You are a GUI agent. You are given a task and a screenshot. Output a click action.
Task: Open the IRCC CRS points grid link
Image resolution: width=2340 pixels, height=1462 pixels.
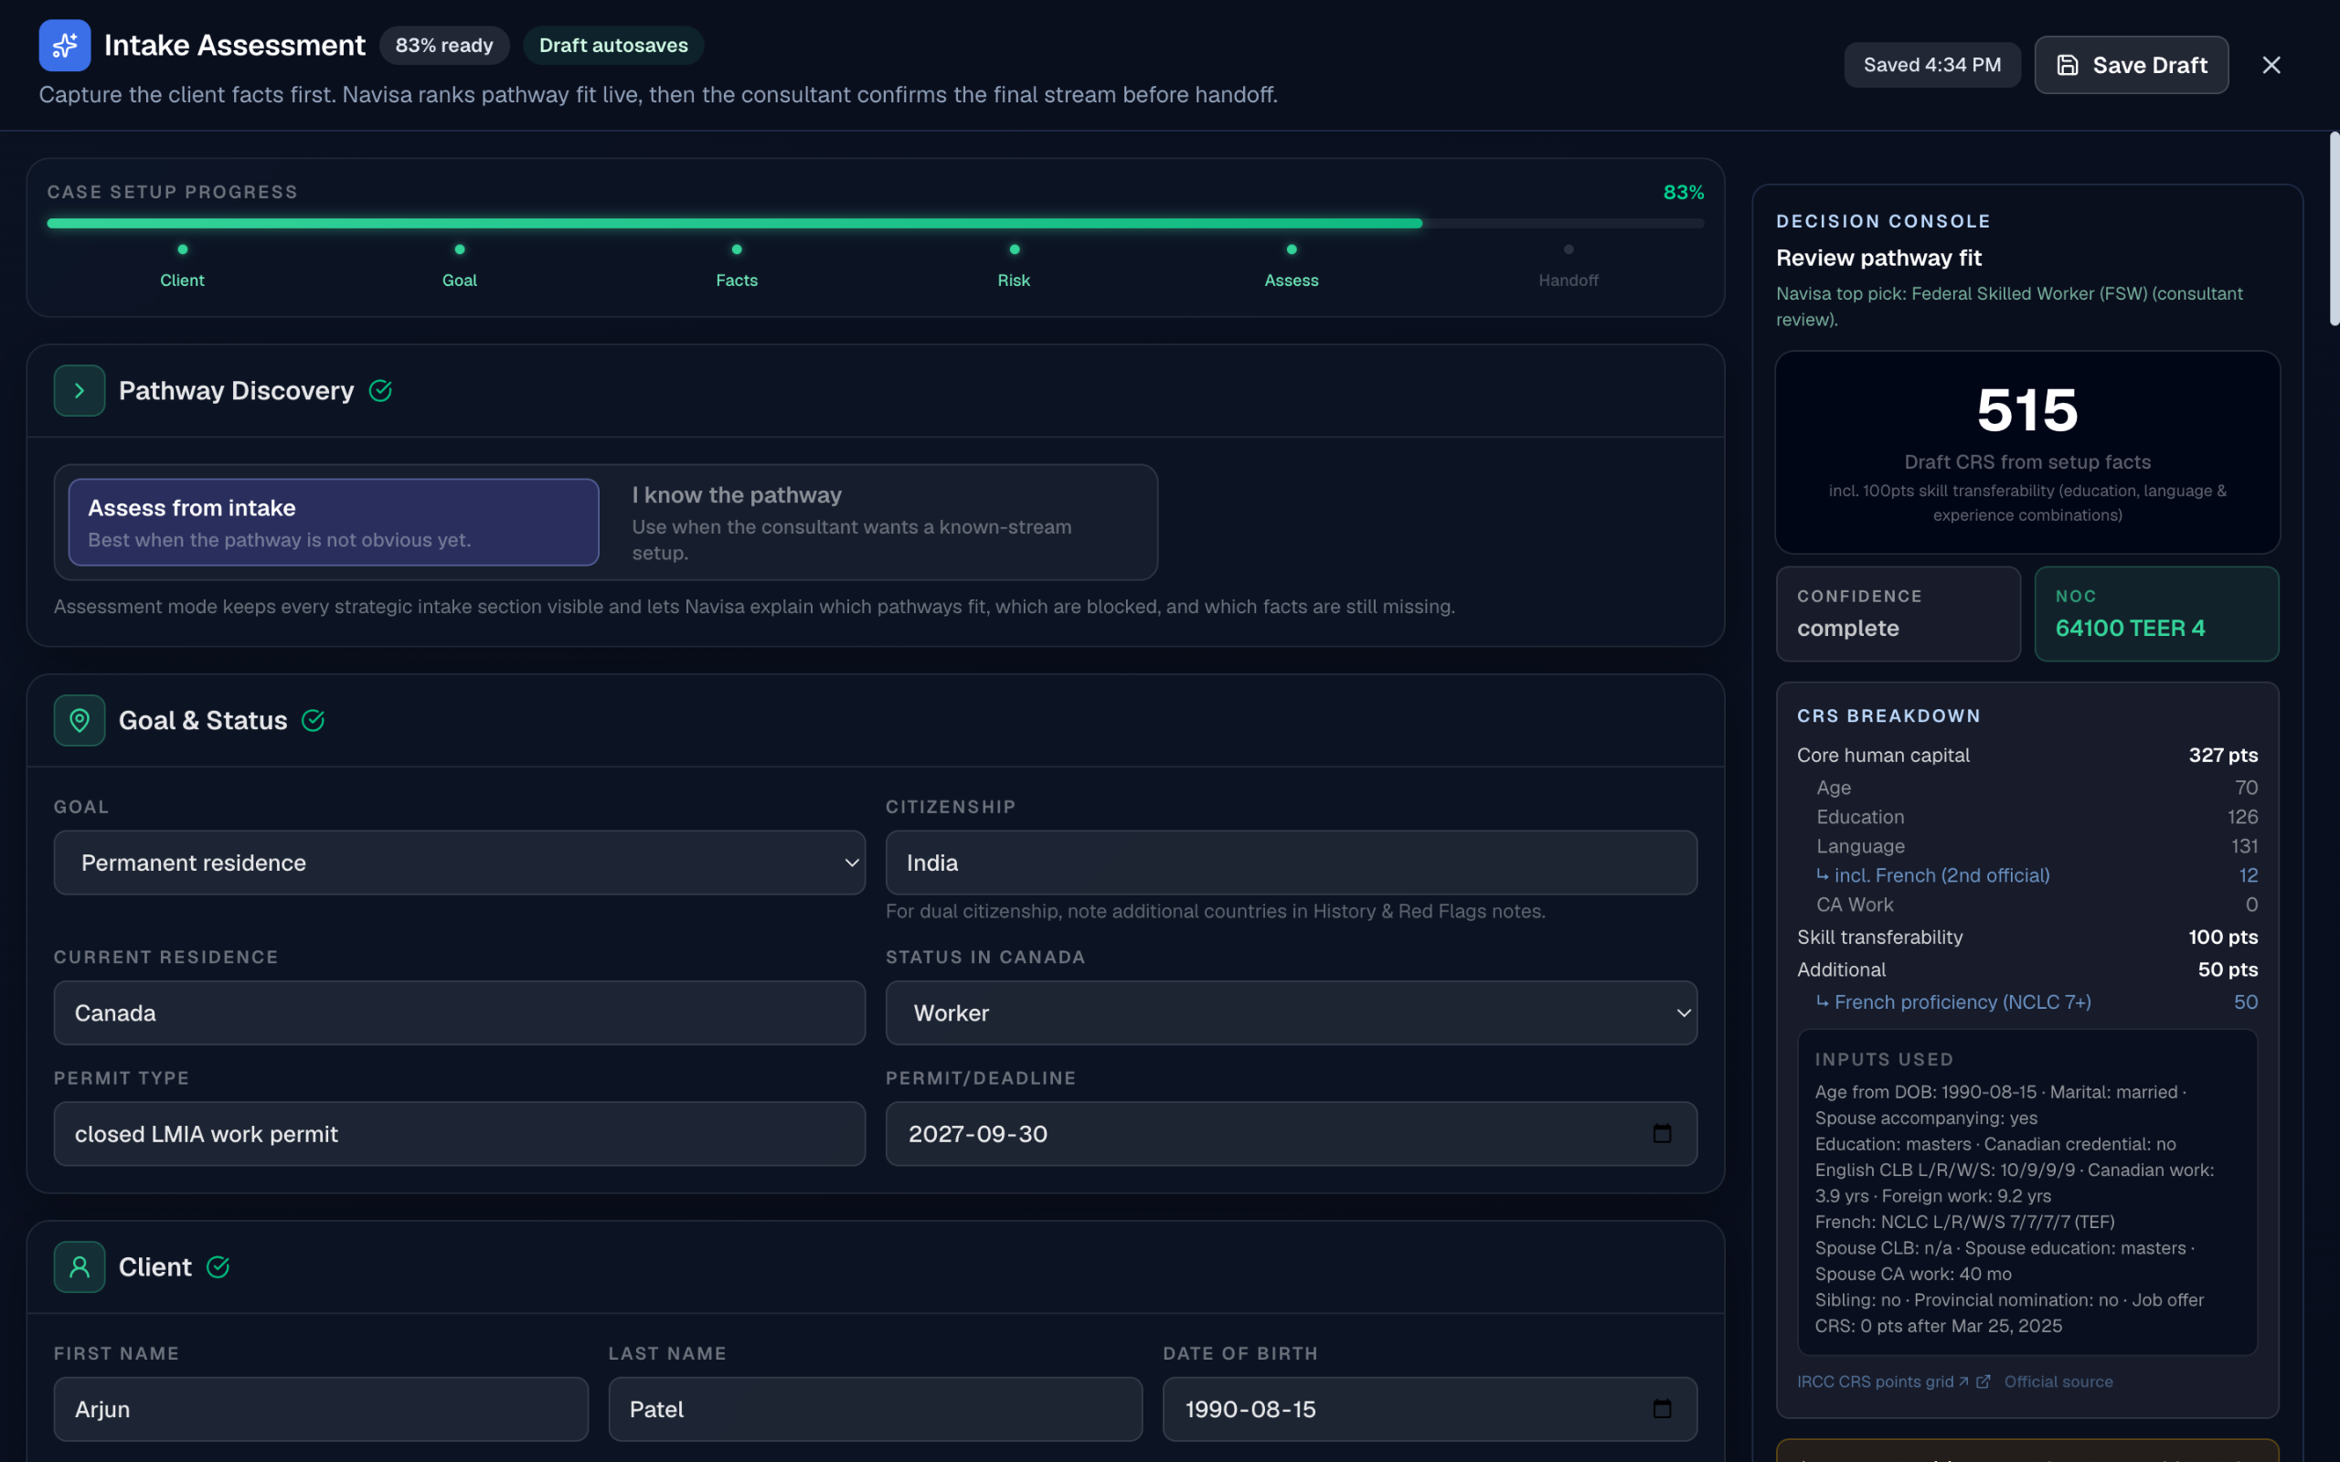click(x=1883, y=1382)
